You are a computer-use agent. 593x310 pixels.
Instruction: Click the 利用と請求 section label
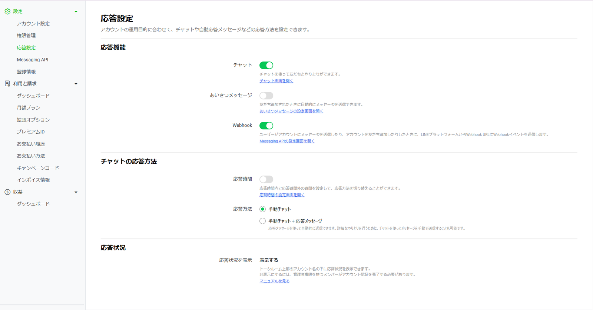tap(25, 84)
